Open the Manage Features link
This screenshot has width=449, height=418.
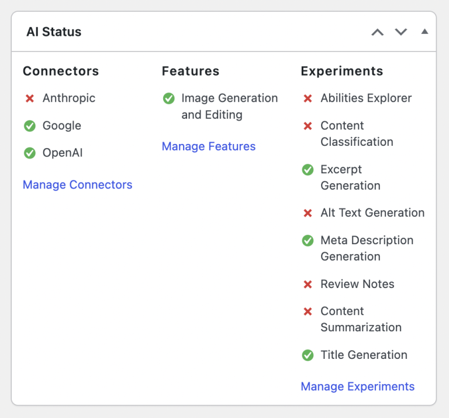[209, 146]
